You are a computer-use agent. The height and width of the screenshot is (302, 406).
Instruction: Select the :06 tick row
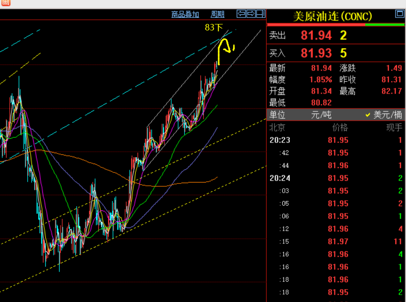(336, 216)
